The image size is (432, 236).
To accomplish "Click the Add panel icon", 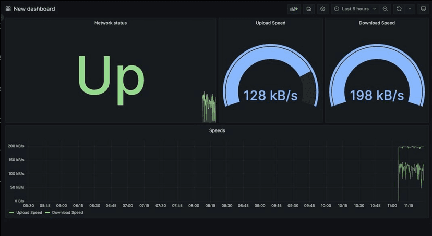I will click(294, 9).
